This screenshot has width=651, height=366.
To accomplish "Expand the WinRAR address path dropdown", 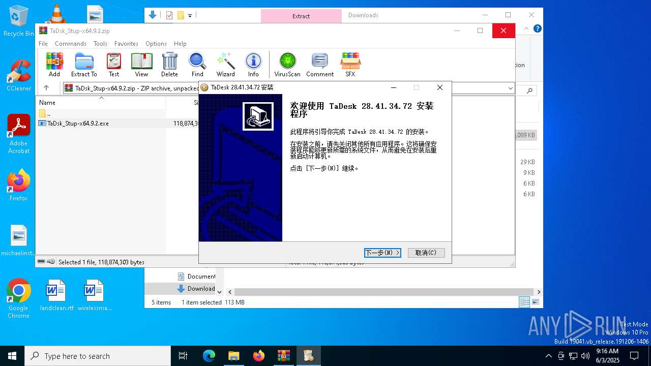I will pyautogui.click(x=510, y=88).
